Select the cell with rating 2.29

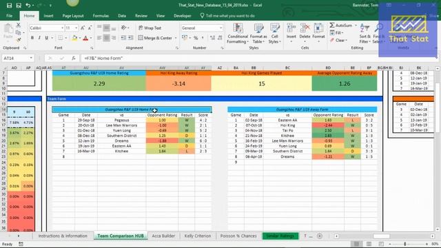click(99, 83)
